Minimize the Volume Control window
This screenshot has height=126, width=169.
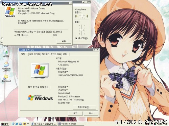pos(83,2)
